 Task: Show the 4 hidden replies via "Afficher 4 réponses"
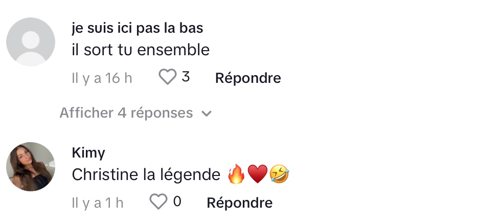click(x=126, y=113)
